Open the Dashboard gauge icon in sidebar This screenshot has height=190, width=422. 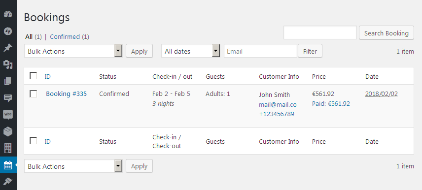[x=8, y=14]
